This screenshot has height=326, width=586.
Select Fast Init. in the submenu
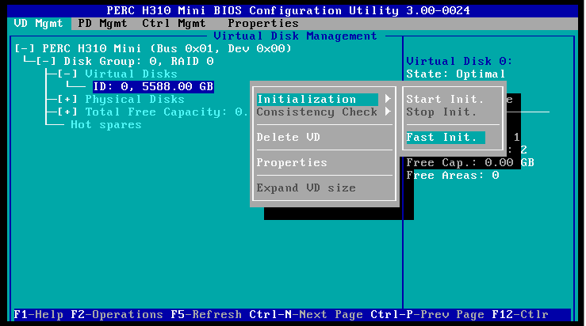tap(441, 138)
